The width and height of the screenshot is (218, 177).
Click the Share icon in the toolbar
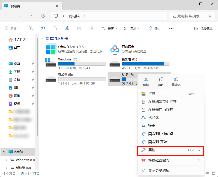click(x=79, y=28)
